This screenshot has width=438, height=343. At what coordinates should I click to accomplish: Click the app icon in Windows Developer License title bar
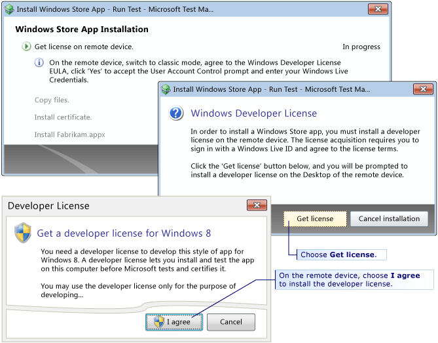(x=166, y=89)
